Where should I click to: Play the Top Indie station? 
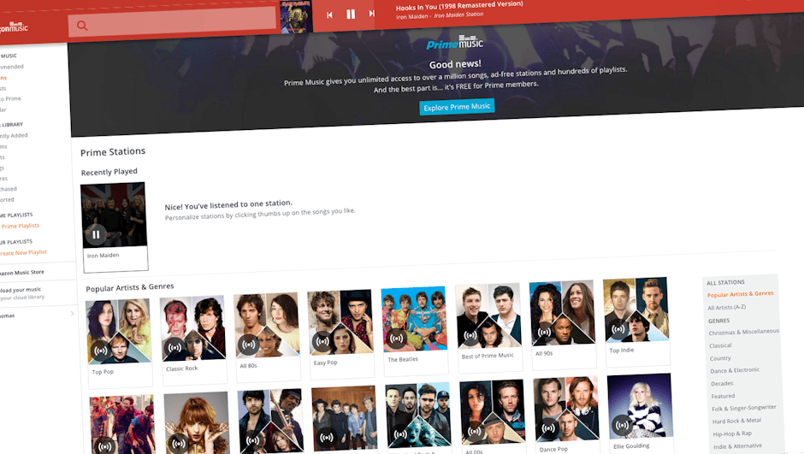coord(618,329)
